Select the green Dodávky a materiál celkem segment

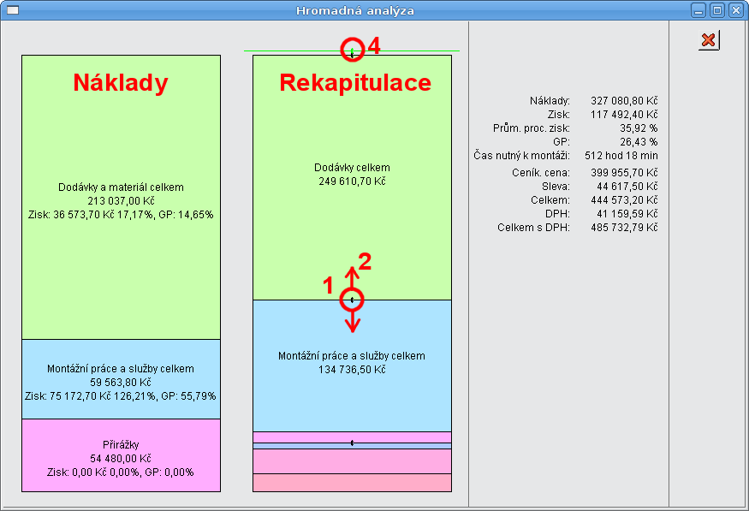121,197
